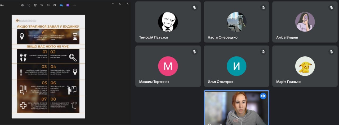
Task: Select Марія Гринько's Pikachu avatar
Action: pyautogui.click(x=305, y=66)
